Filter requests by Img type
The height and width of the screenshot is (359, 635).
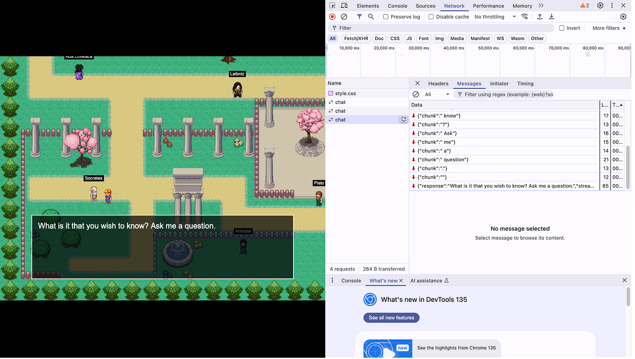[439, 38]
